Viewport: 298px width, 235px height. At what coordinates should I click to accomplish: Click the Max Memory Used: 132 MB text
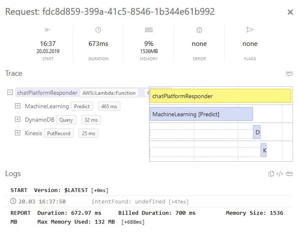pos(76,222)
